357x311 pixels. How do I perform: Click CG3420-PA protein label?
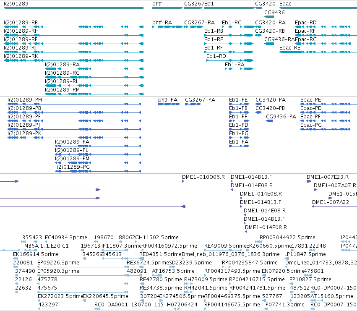click(x=271, y=100)
